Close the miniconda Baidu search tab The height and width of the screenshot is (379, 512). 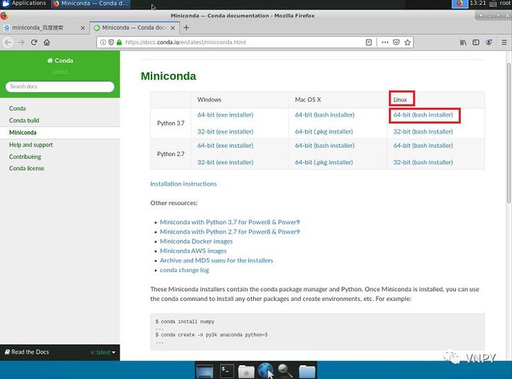point(82,28)
